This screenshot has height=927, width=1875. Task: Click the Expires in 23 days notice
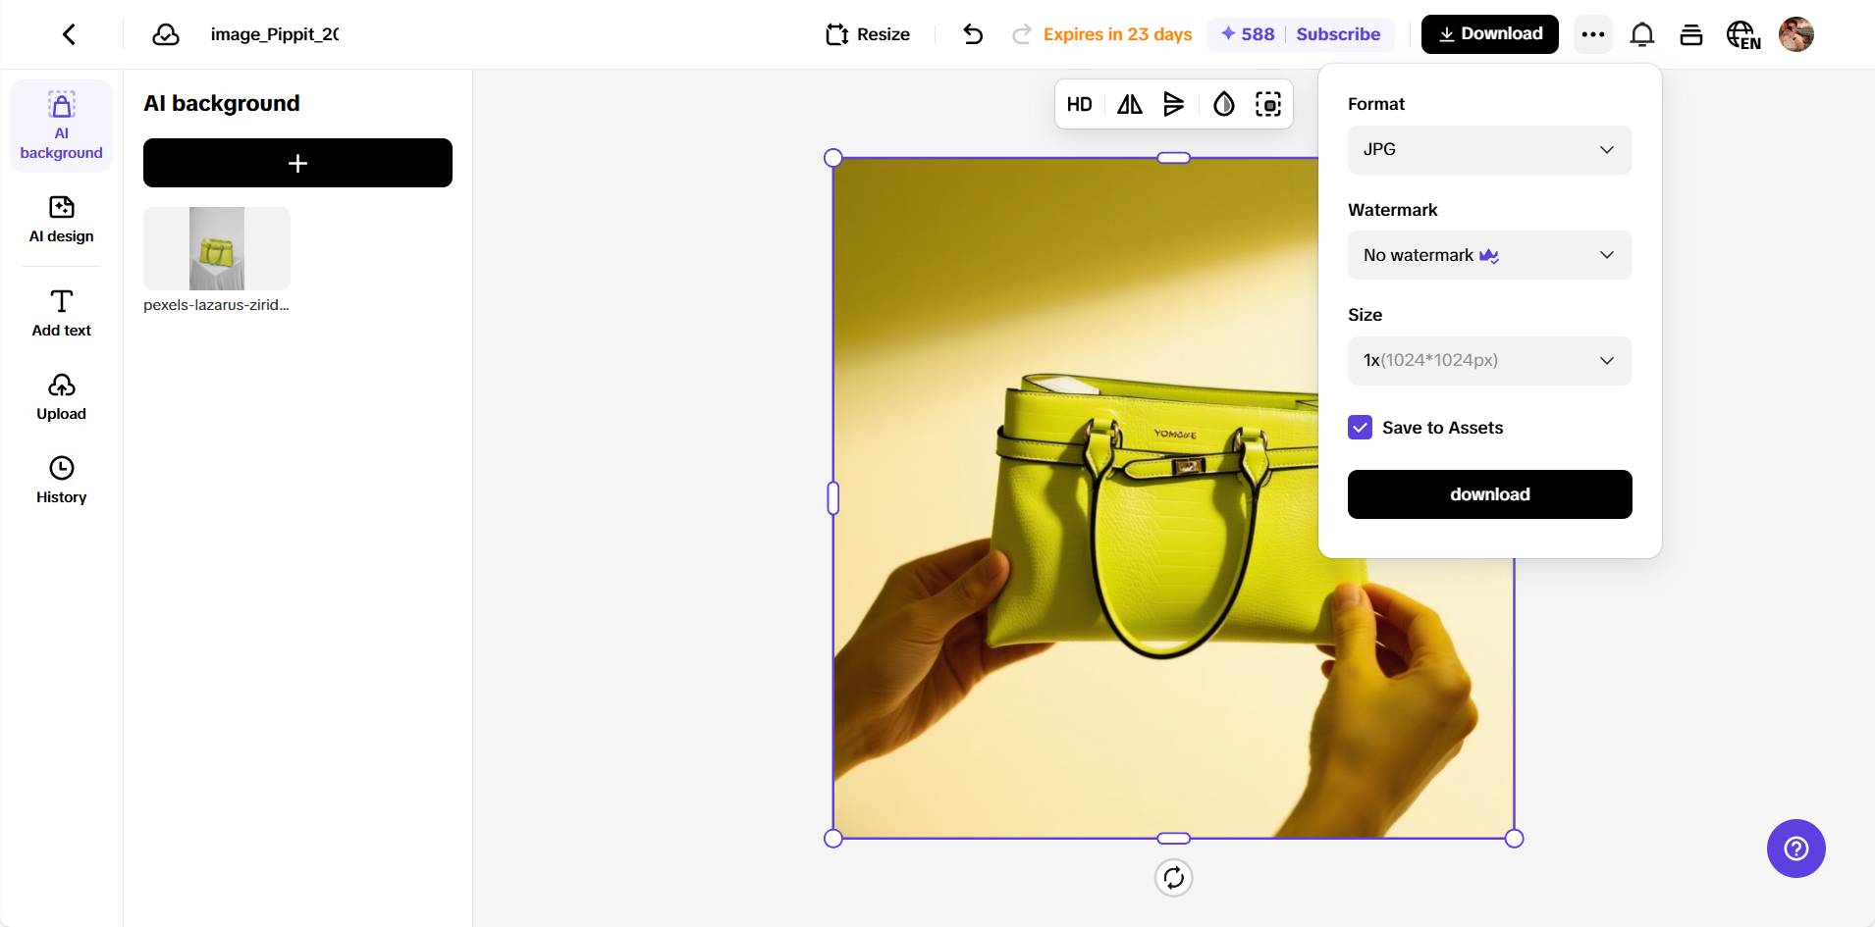(1117, 34)
